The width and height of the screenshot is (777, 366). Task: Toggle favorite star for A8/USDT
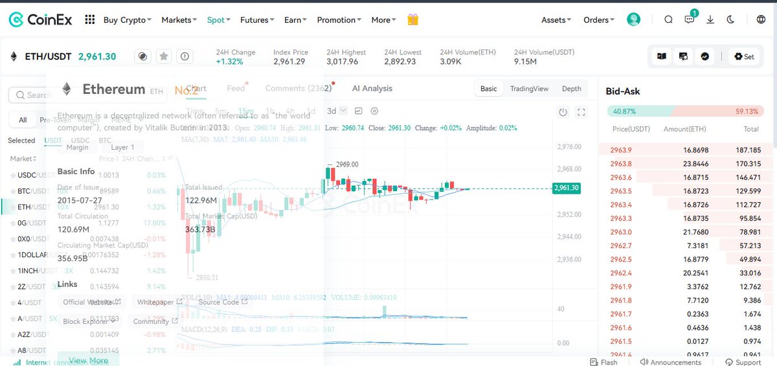pos(12,350)
